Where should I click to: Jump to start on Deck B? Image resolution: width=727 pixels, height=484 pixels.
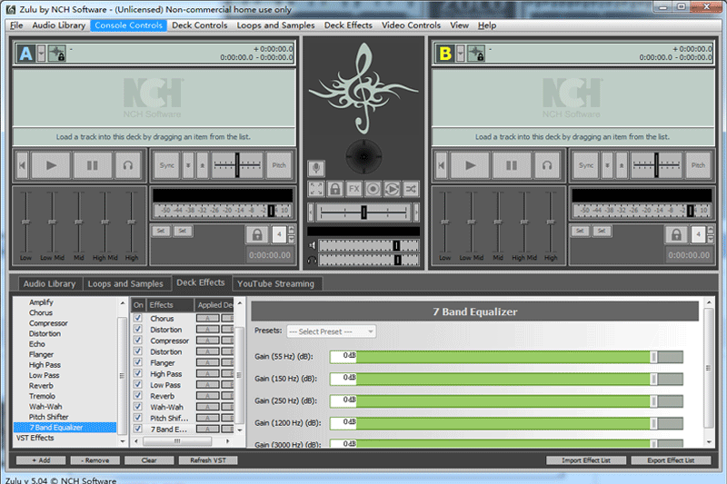point(442,165)
